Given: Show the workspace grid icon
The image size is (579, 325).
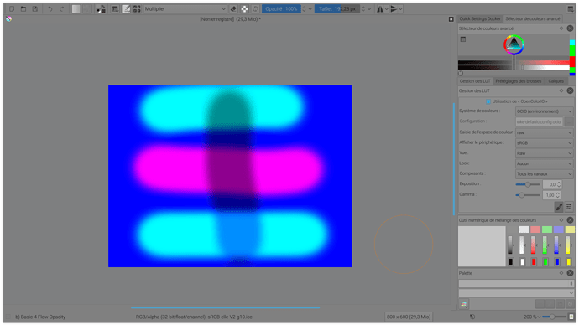Looking at the screenshot, I should (137, 9).
